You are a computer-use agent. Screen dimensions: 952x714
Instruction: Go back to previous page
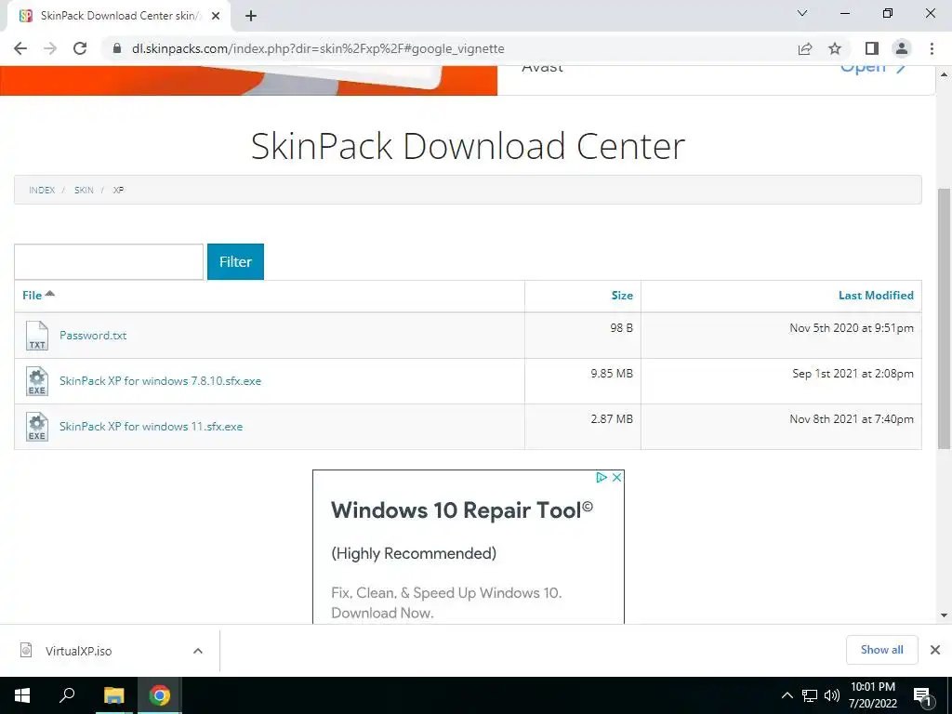[x=20, y=48]
